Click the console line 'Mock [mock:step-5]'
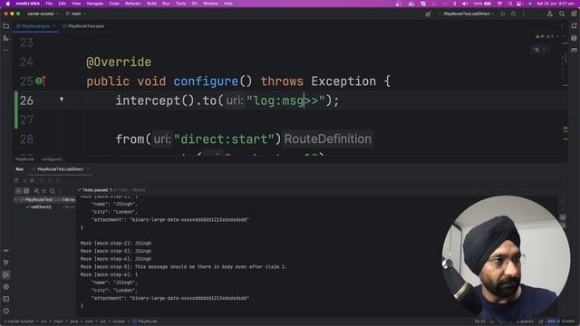This screenshot has width=580, height=326. coord(184,266)
